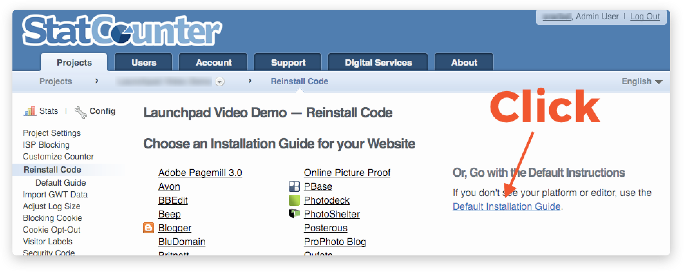Switch to the Users tab

tap(144, 62)
